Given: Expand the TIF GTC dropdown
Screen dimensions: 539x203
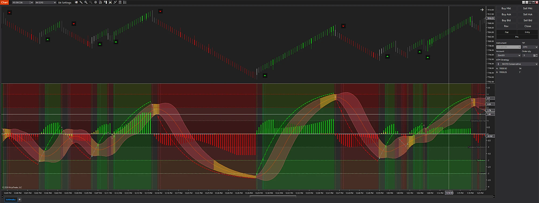Looking at the screenshot, I should pos(530,47).
